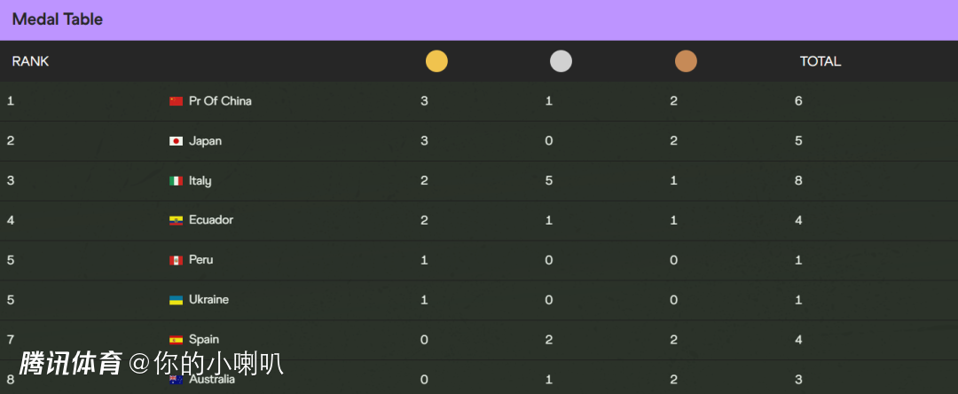This screenshot has width=958, height=394.
Task: Click the Peru flag icon
Action: (176, 260)
